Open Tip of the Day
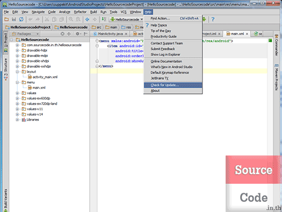282x212 pixels. click(173, 31)
